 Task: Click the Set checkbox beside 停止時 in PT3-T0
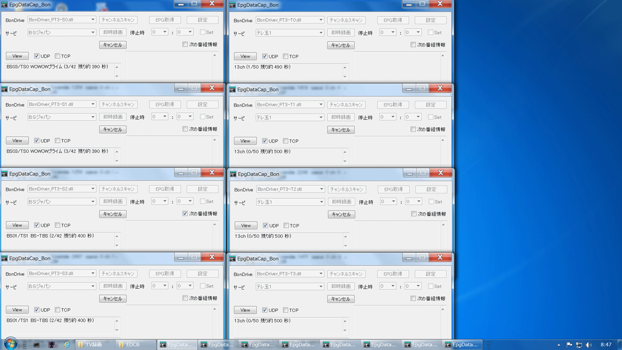pos(430,32)
